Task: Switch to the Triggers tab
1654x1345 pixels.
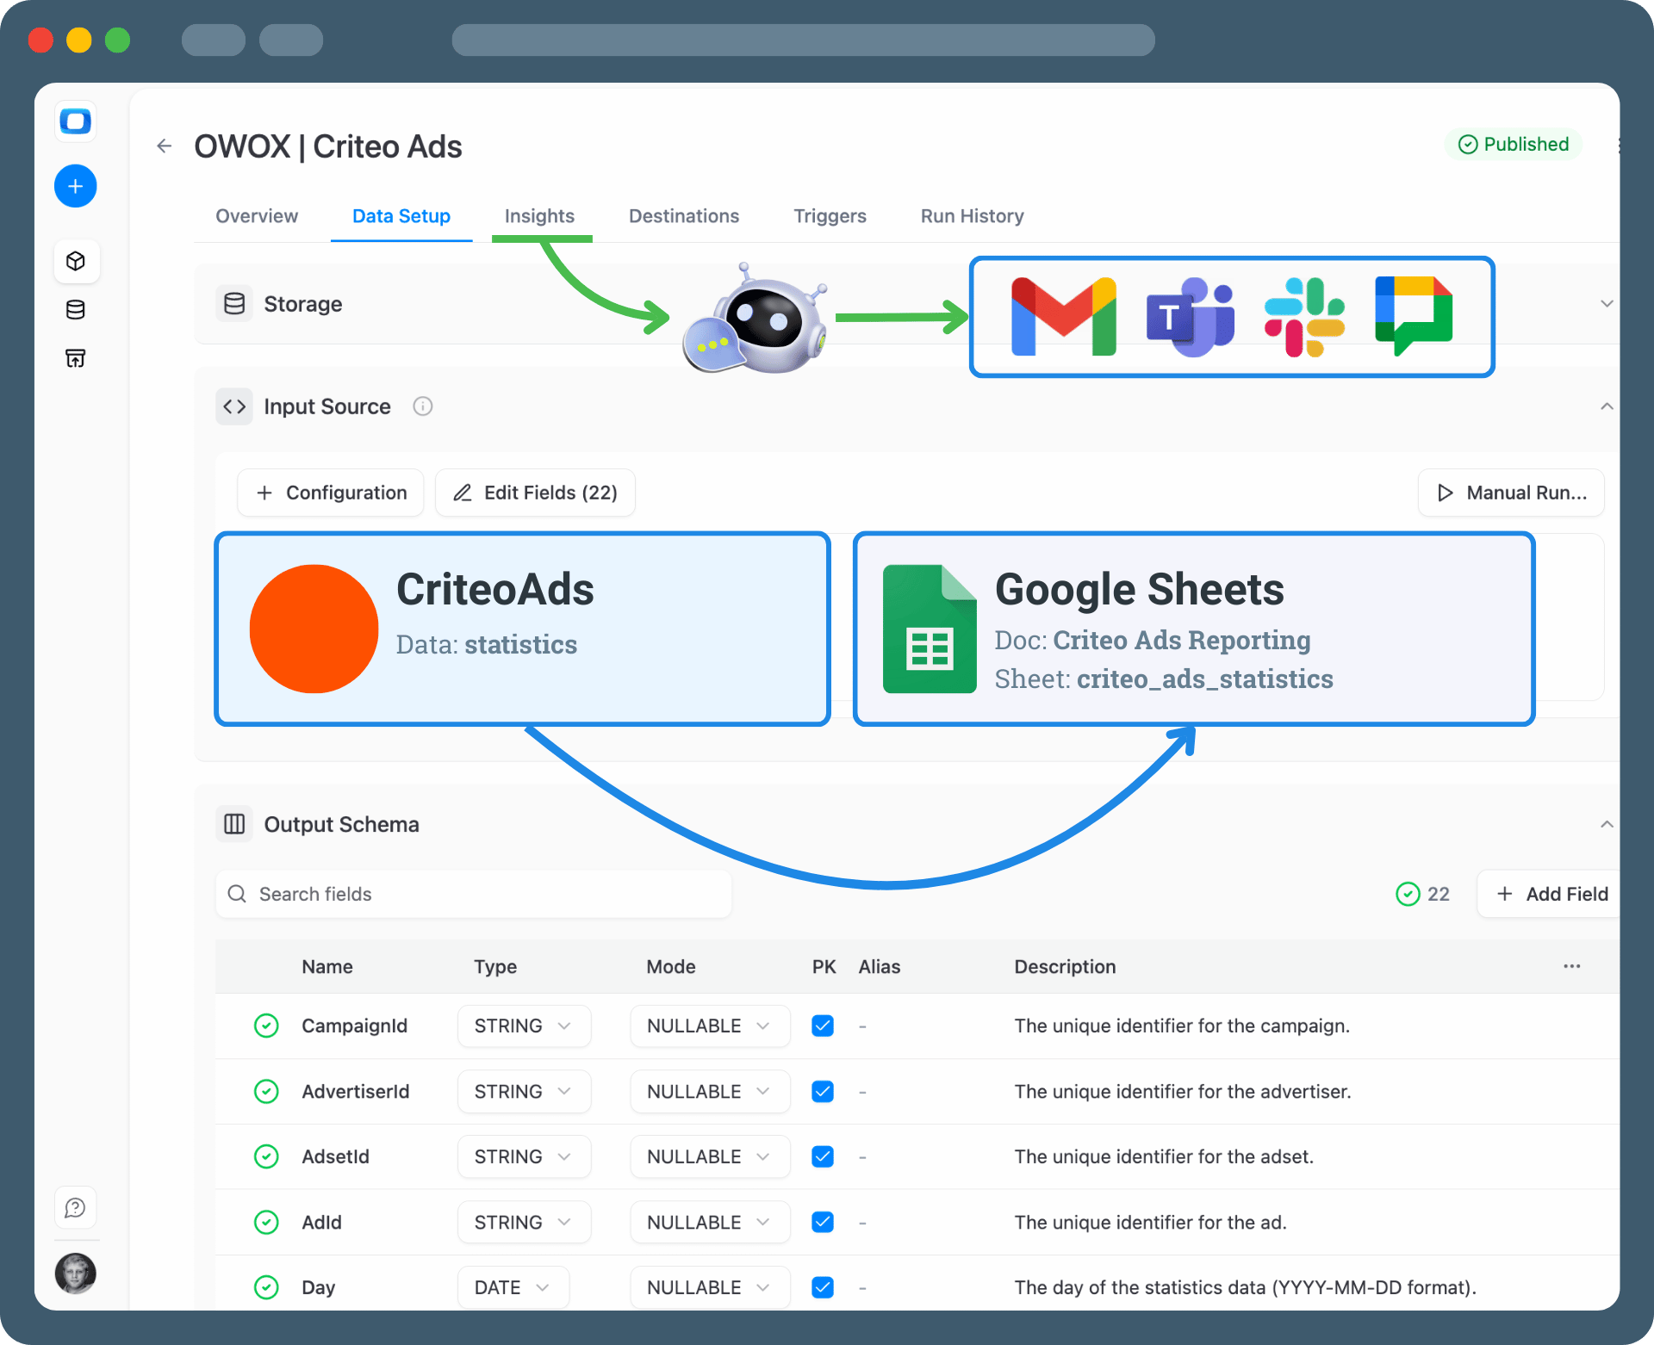Action: (x=830, y=216)
